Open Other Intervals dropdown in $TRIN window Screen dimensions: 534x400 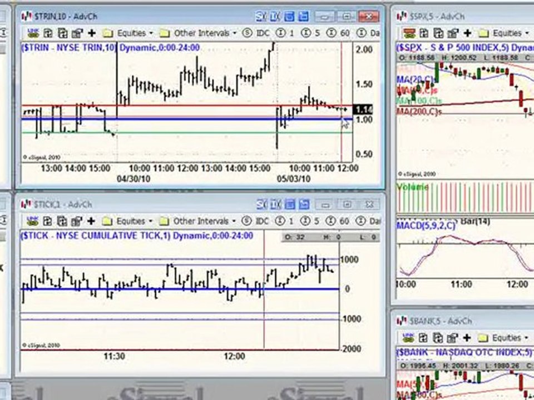(197, 33)
